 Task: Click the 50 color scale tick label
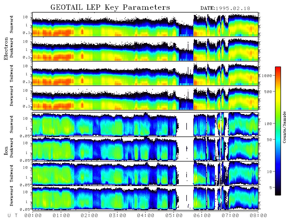coord(269,140)
